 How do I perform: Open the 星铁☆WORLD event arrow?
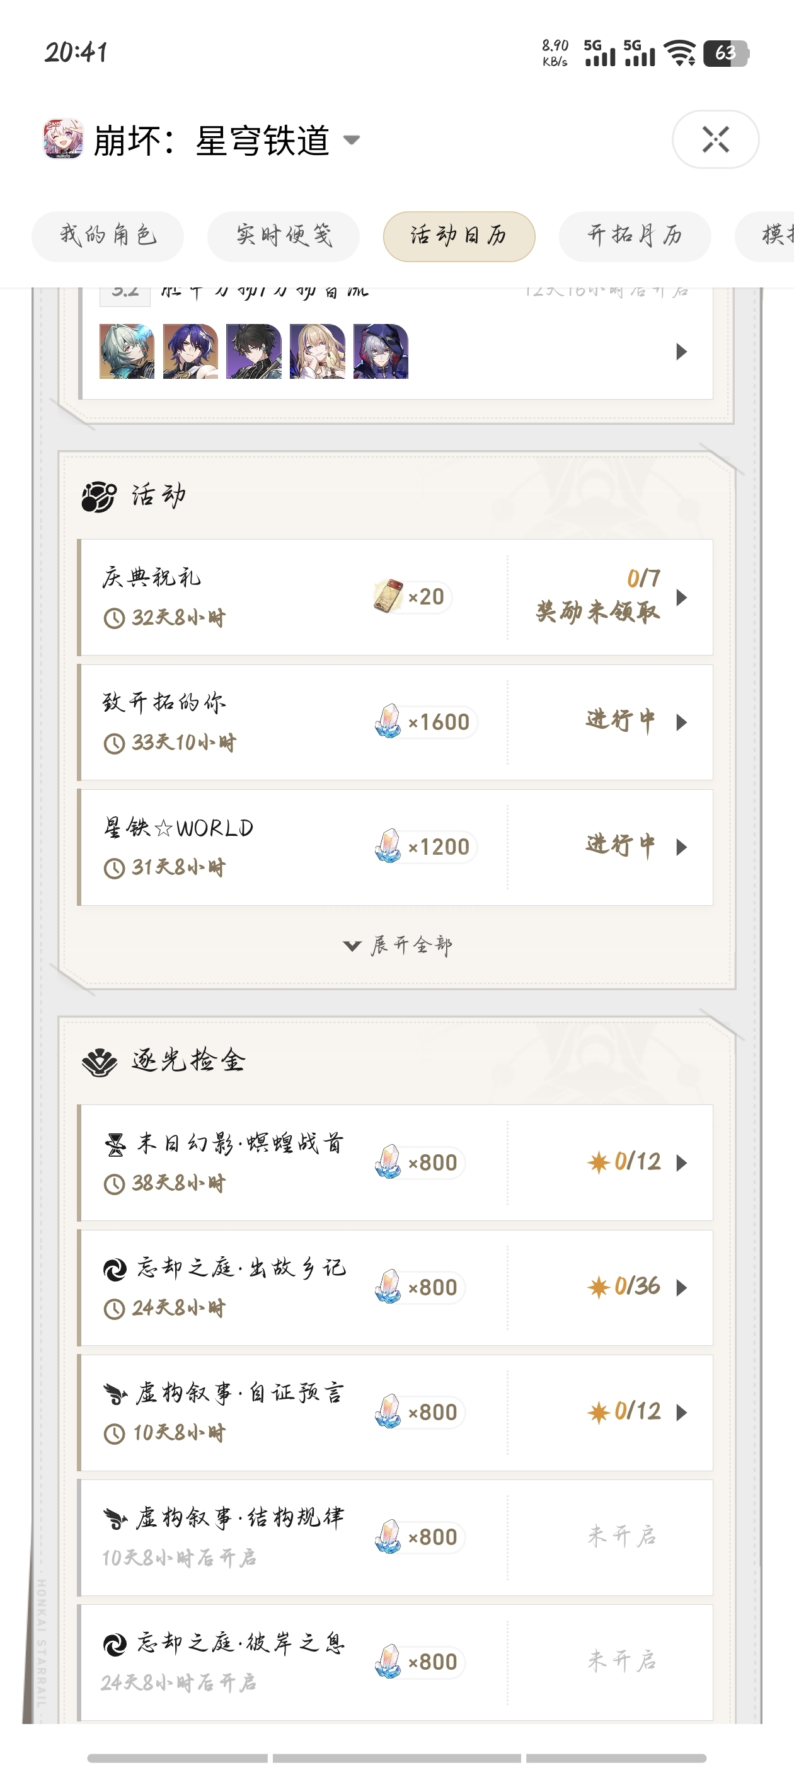tap(681, 847)
